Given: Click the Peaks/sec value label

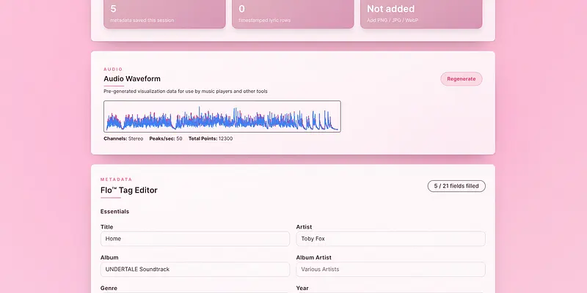Looking at the screenshot, I should pyautogui.click(x=166, y=138).
